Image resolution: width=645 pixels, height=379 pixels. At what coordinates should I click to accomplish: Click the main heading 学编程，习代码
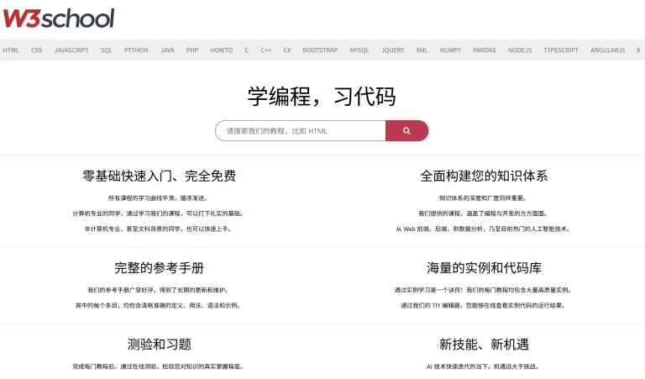322,97
